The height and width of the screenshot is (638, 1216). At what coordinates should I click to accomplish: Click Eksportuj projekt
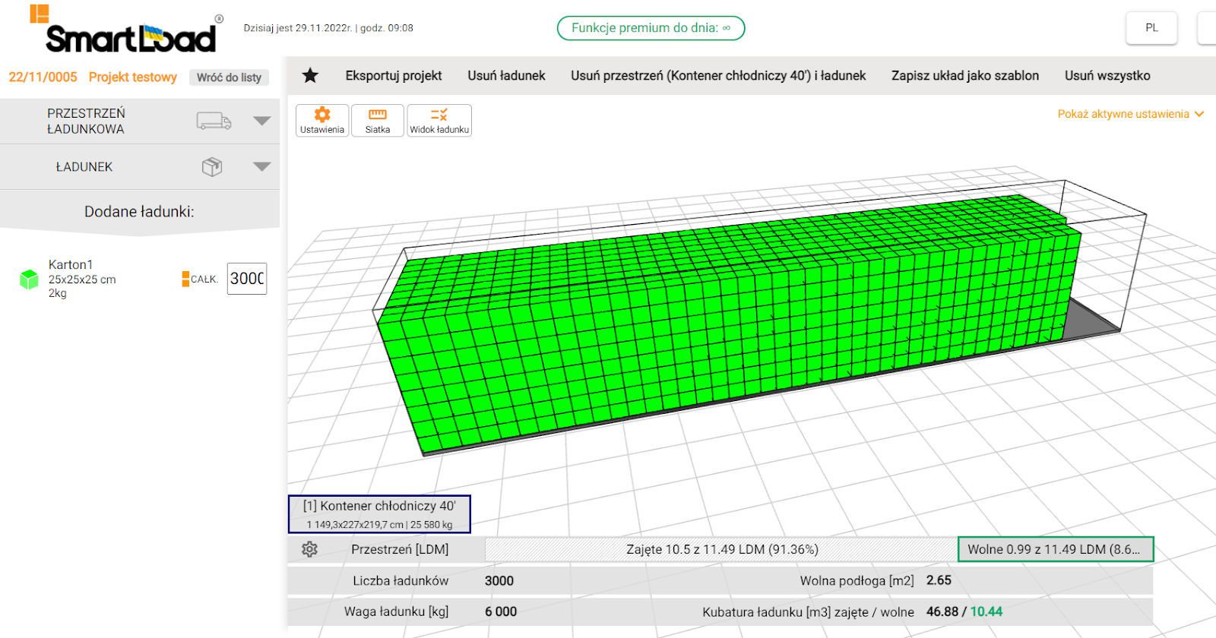(x=394, y=75)
